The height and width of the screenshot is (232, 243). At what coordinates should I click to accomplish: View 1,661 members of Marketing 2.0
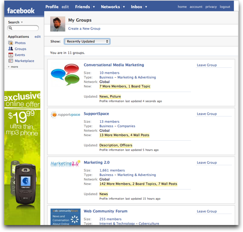112,170
